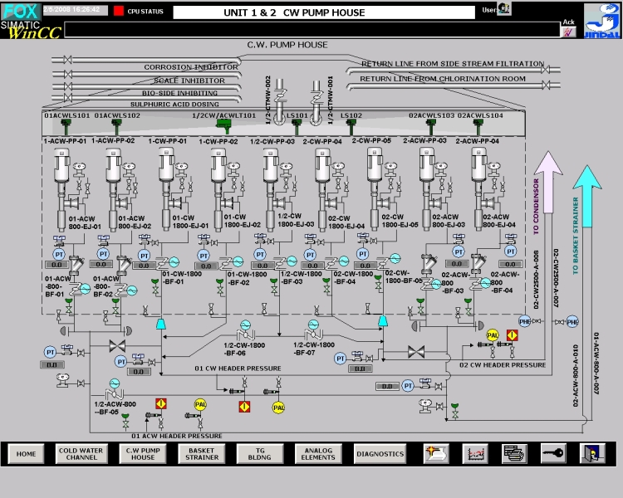Select pump motor 1-ACW-PP-01
Viewport: 623px width, 498px height.
point(61,167)
